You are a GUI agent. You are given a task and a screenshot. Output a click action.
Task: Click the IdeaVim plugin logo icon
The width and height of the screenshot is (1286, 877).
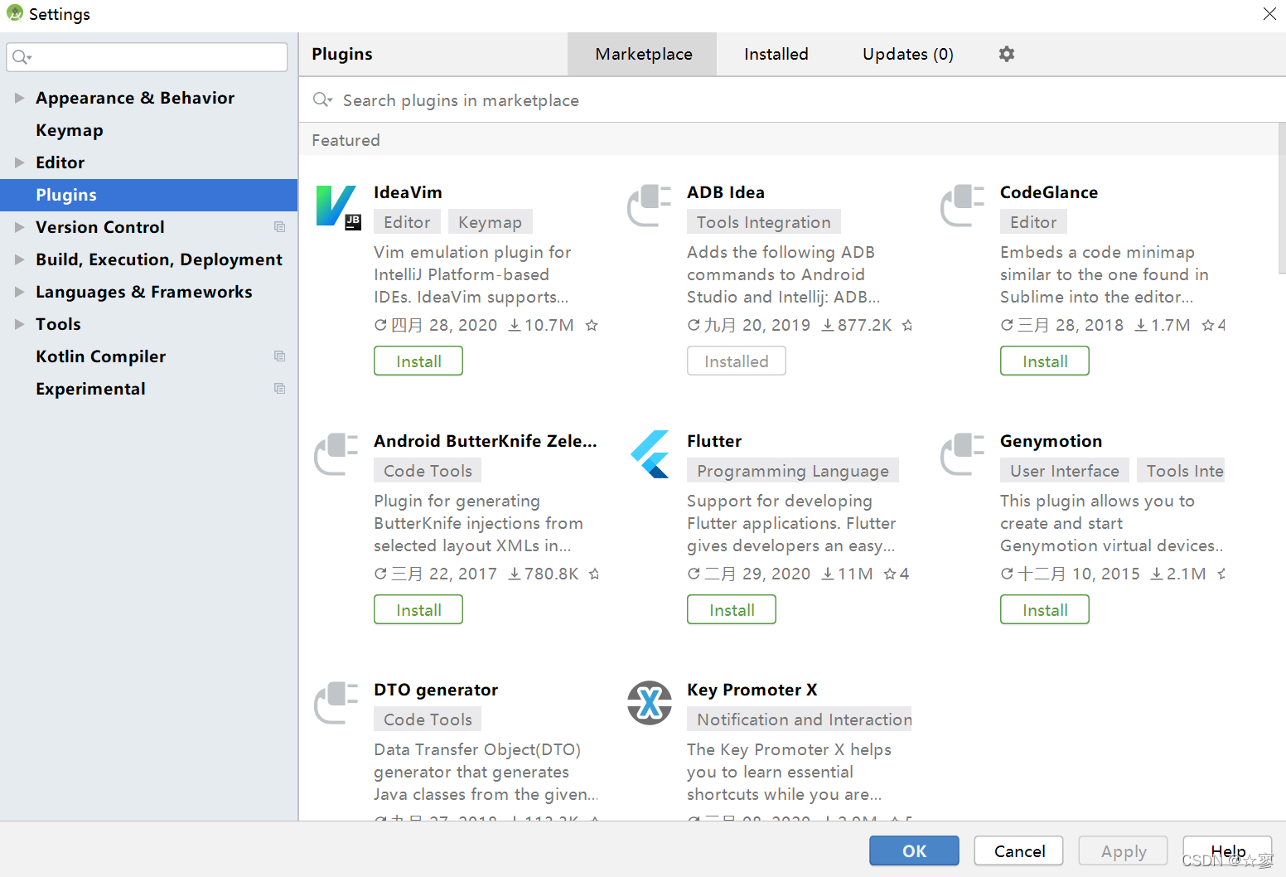[338, 207]
